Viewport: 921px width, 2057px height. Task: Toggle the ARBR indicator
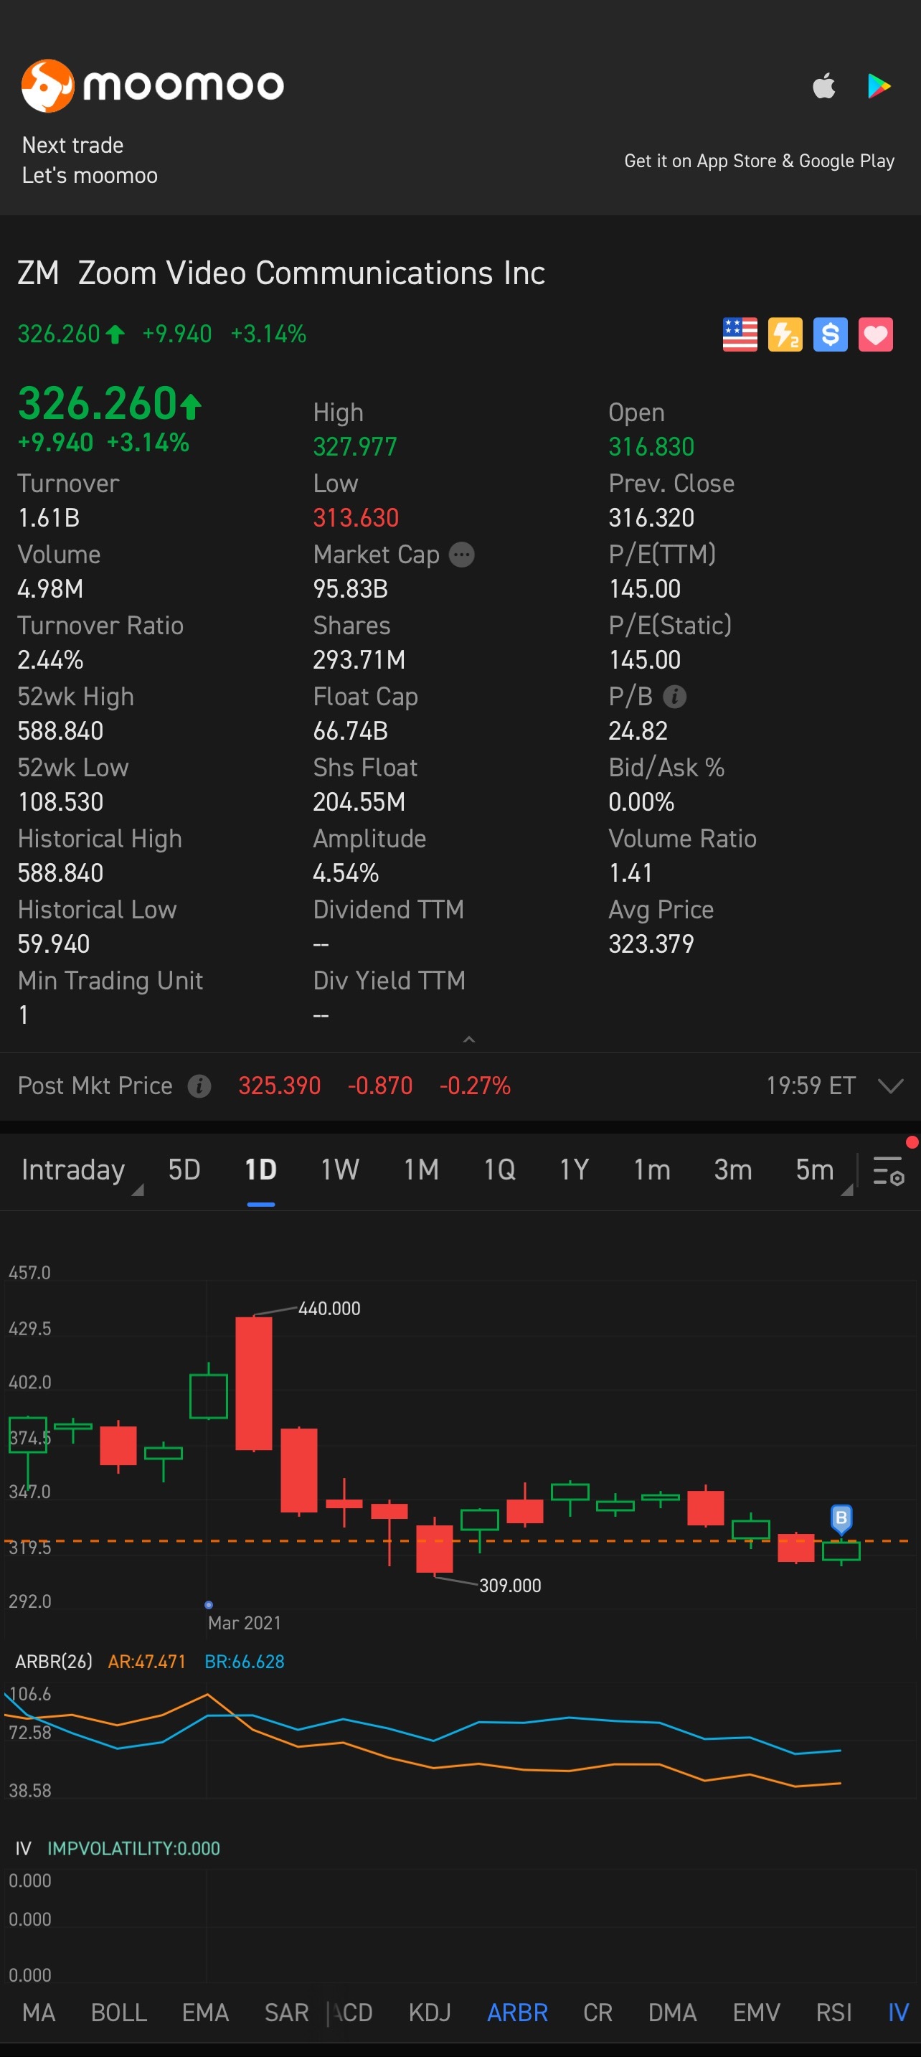tap(517, 2013)
